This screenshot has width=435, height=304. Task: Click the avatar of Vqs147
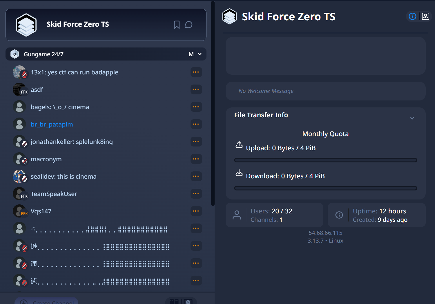[19, 211]
